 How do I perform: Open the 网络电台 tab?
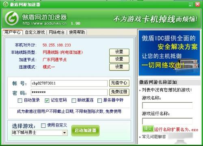pyautogui.click(x=56, y=32)
